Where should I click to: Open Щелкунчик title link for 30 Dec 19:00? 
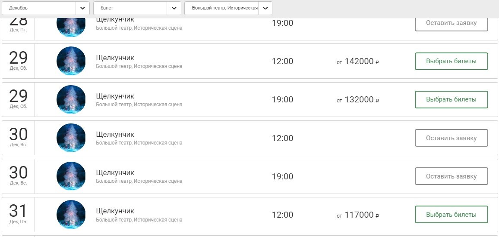point(115,173)
